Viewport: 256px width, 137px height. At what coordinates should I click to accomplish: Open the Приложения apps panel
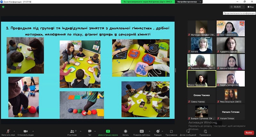[x=172, y=132]
